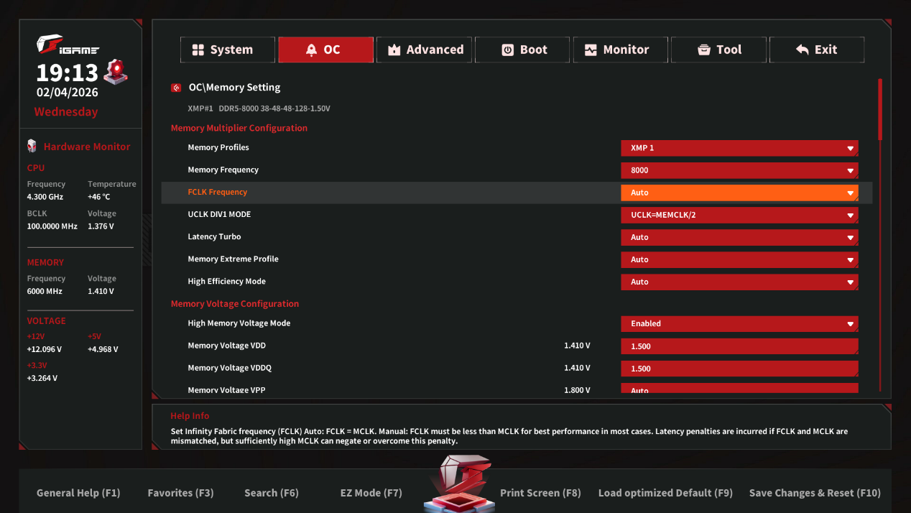Click the CPU temperature value +46 °C

[x=99, y=197]
